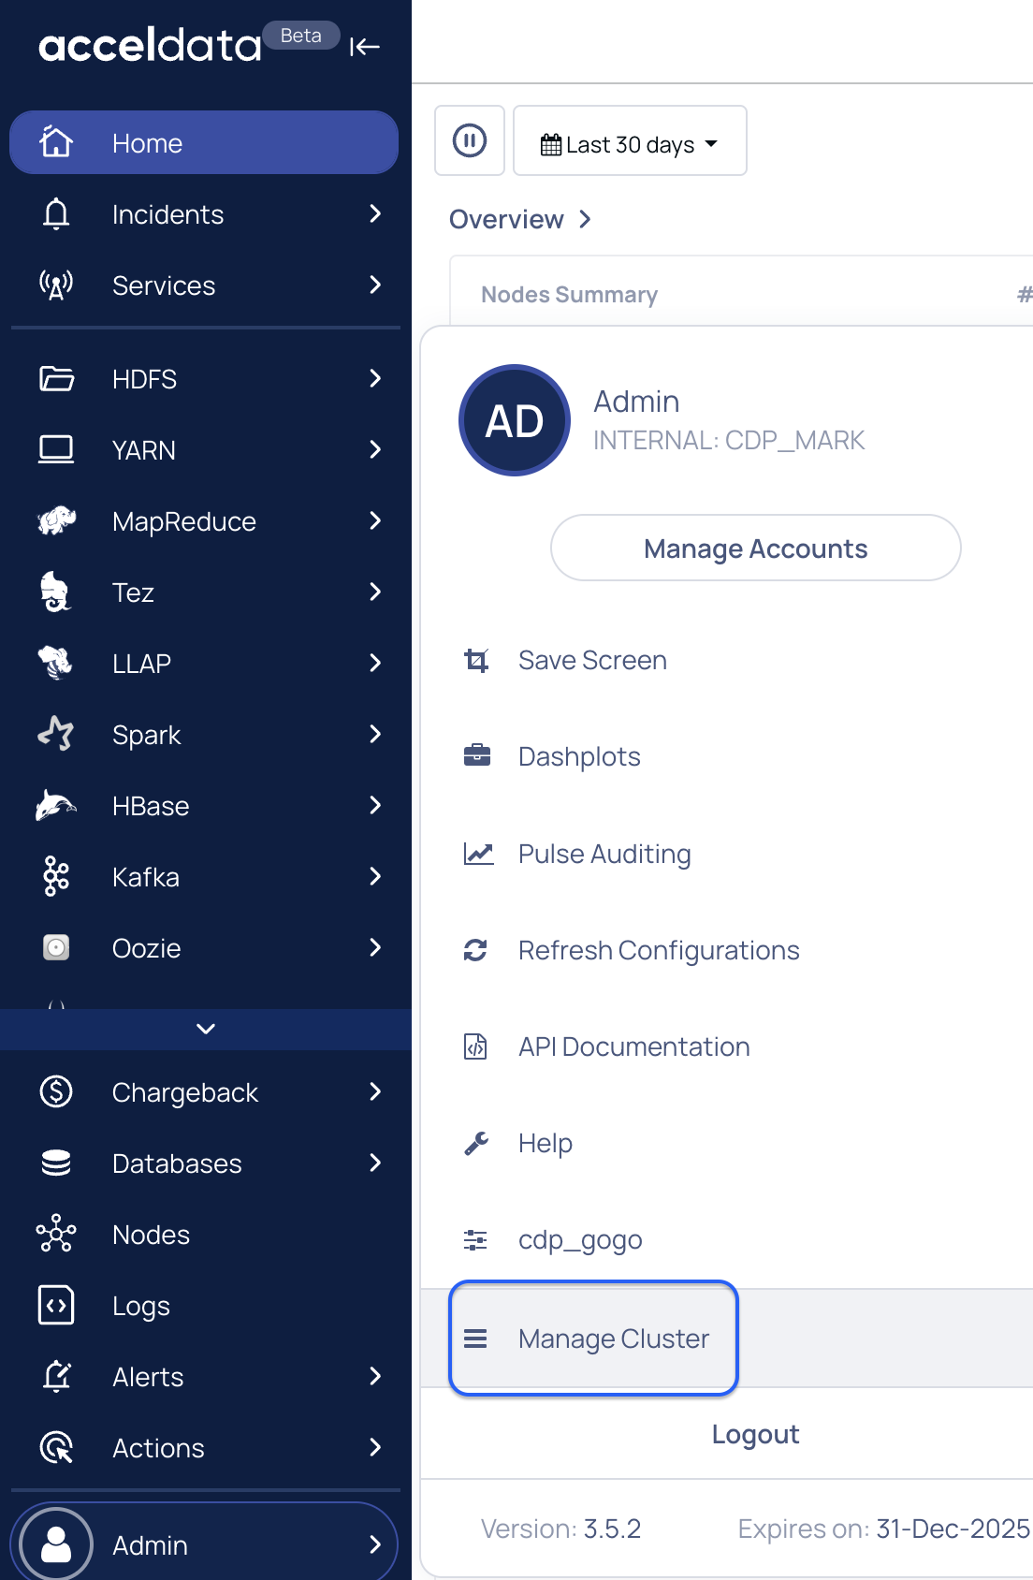Select Dashplots in the account menu
This screenshot has width=1033, height=1580.
pyautogui.click(x=579, y=756)
